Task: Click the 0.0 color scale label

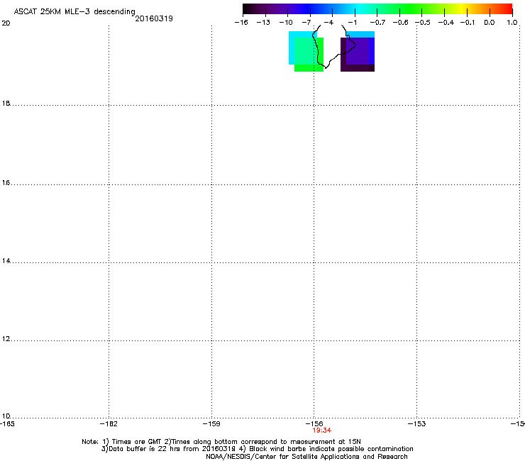Action: [490, 23]
